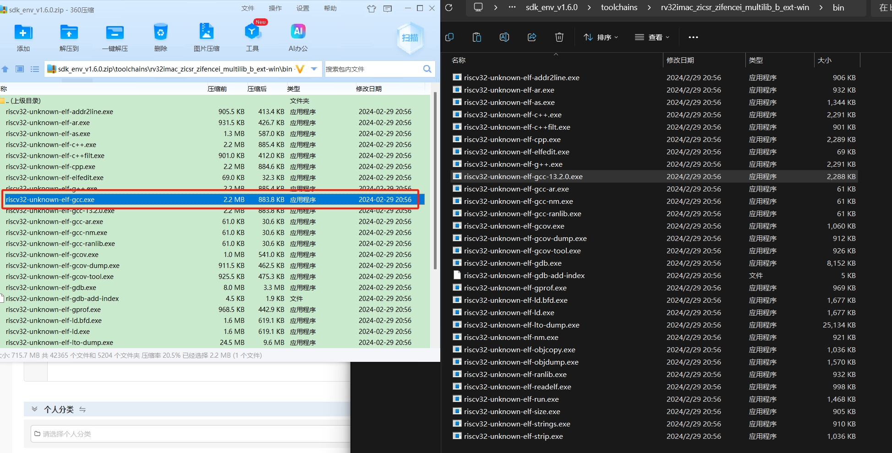This screenshot has width=892, height=453.
Task: Sort by 修改日期 column in Explorer
Action: (680, 60)
